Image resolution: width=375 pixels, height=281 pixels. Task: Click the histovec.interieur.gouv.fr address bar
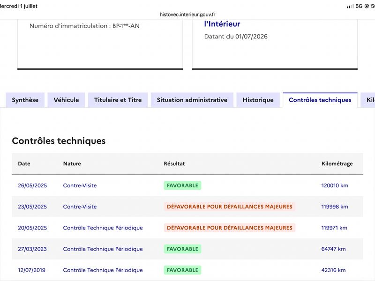point(187,15)
